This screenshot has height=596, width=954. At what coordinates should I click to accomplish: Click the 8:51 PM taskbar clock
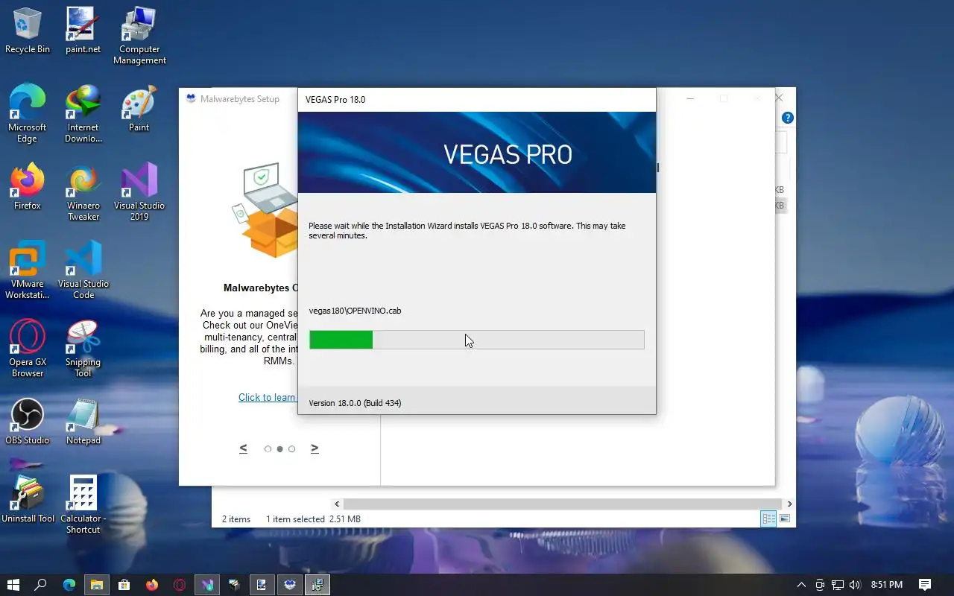pos(886,585)
